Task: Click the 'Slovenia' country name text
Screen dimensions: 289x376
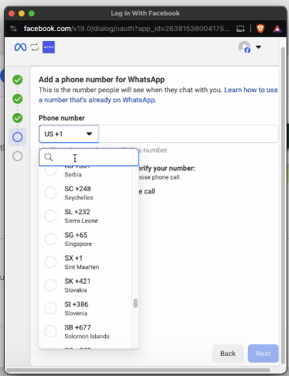Action: pos(76,313)
